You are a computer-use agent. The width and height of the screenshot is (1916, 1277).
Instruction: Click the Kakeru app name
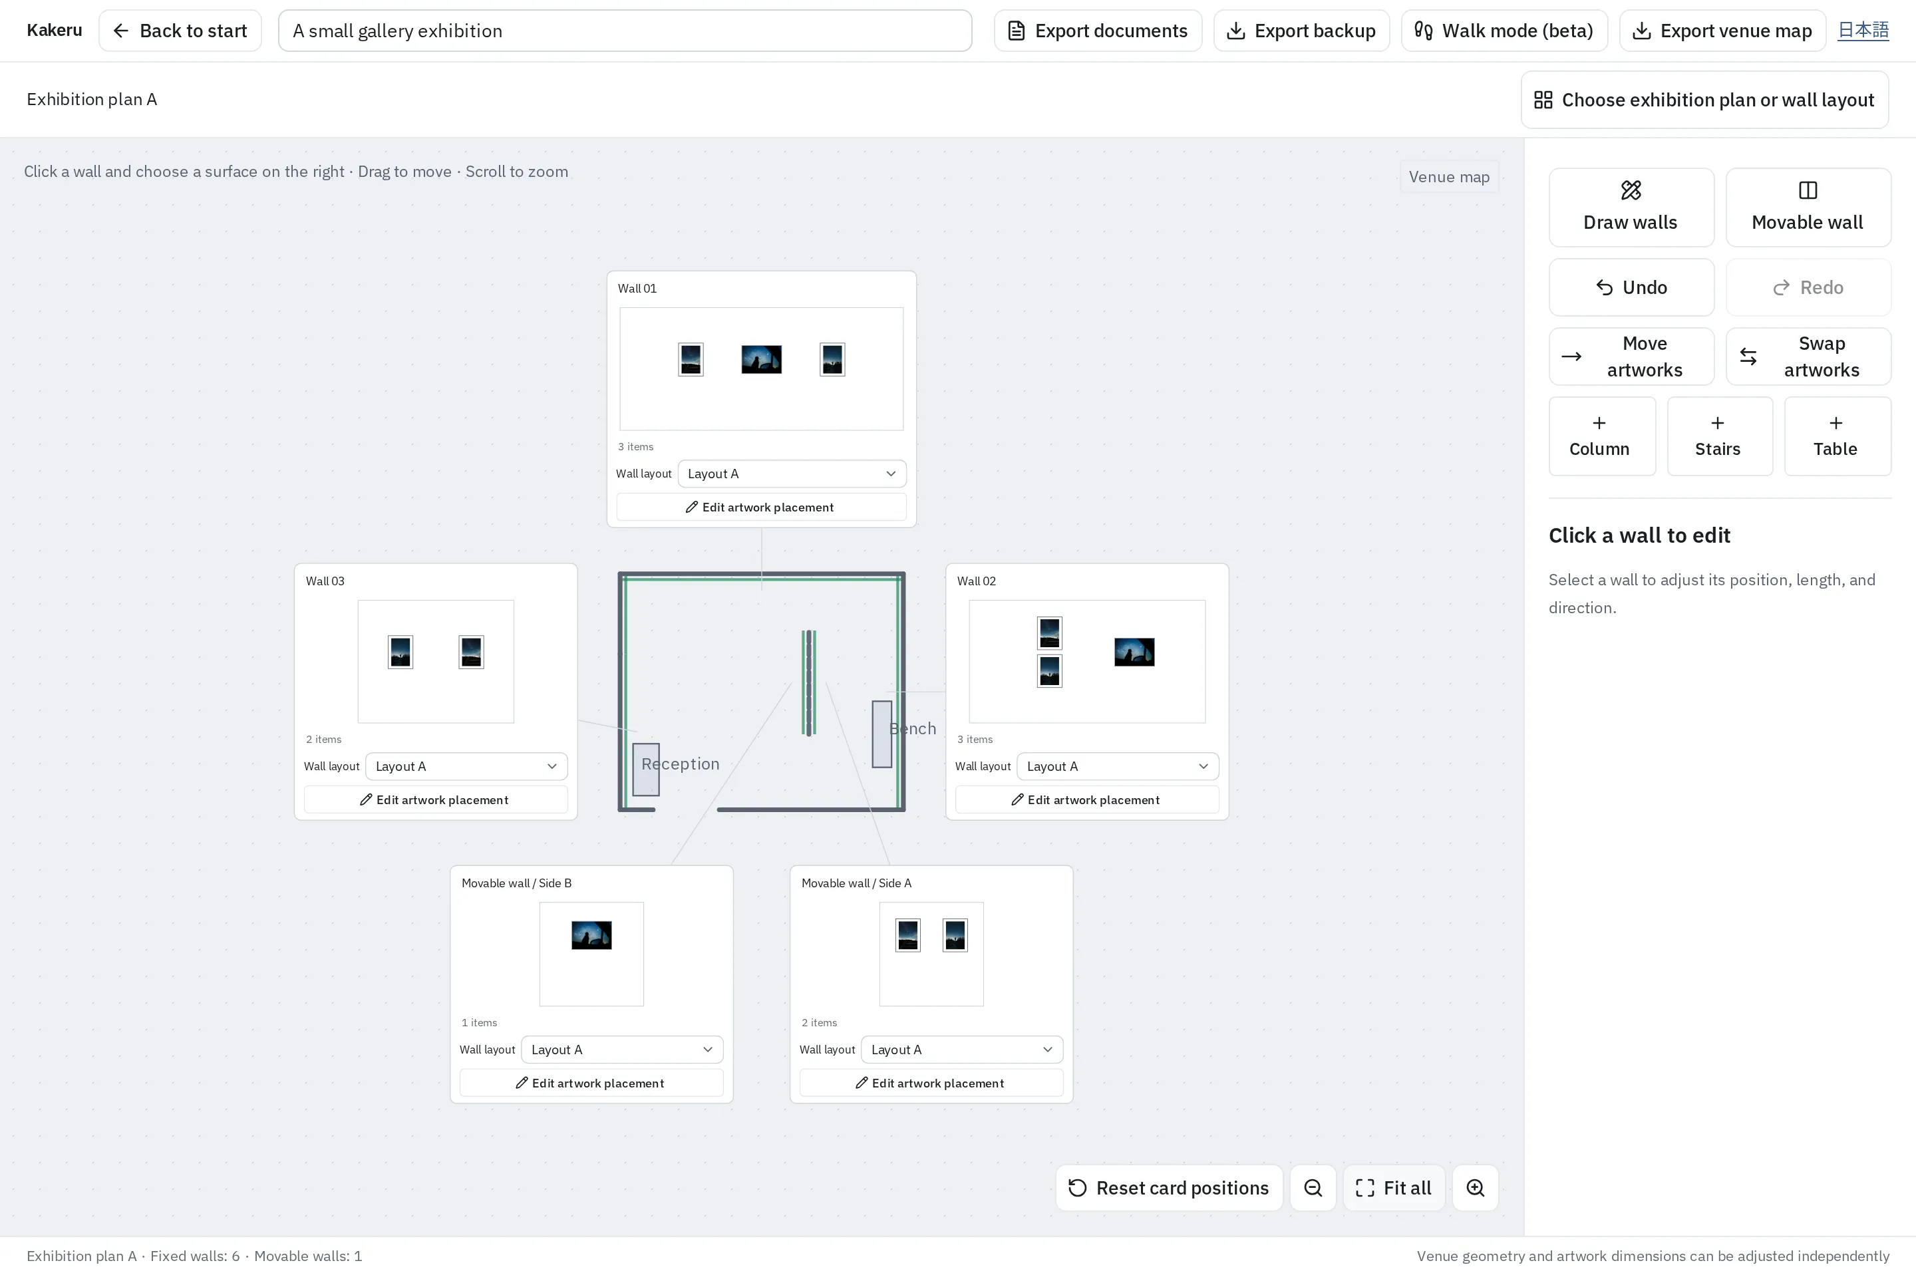pyautogui.click(x=55, y=30)
